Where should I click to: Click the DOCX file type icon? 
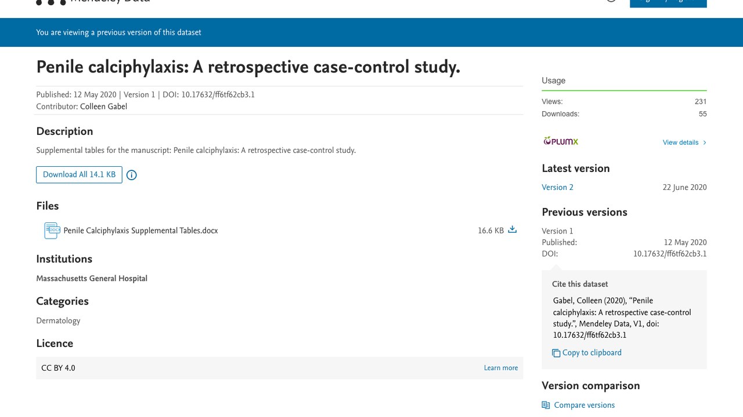(52, 231)
